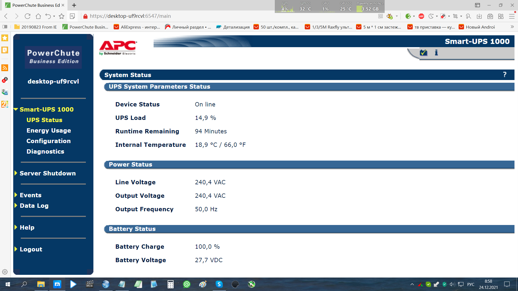
Task: Open the 'Детализация' bookmark
Action: pos(233,27)
